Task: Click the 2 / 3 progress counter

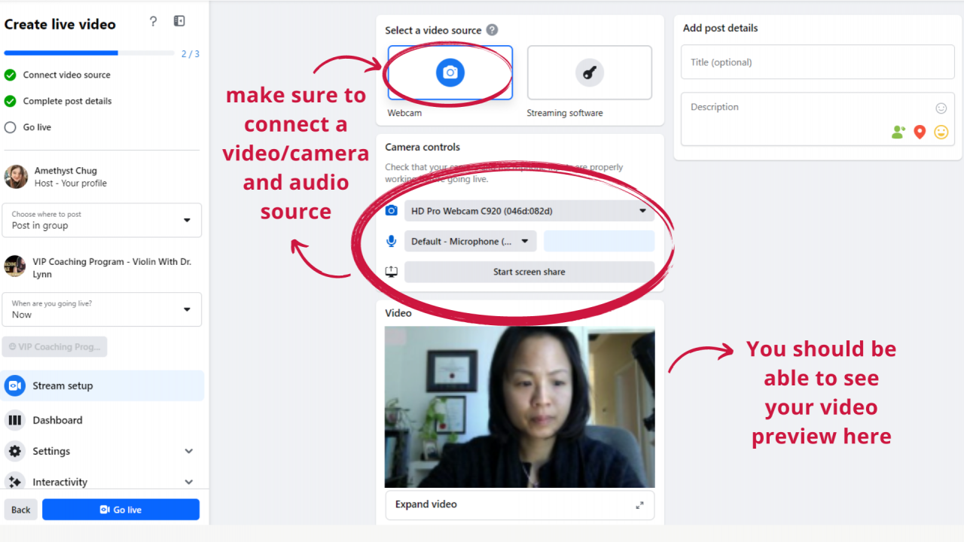Action: pos(191,54)
